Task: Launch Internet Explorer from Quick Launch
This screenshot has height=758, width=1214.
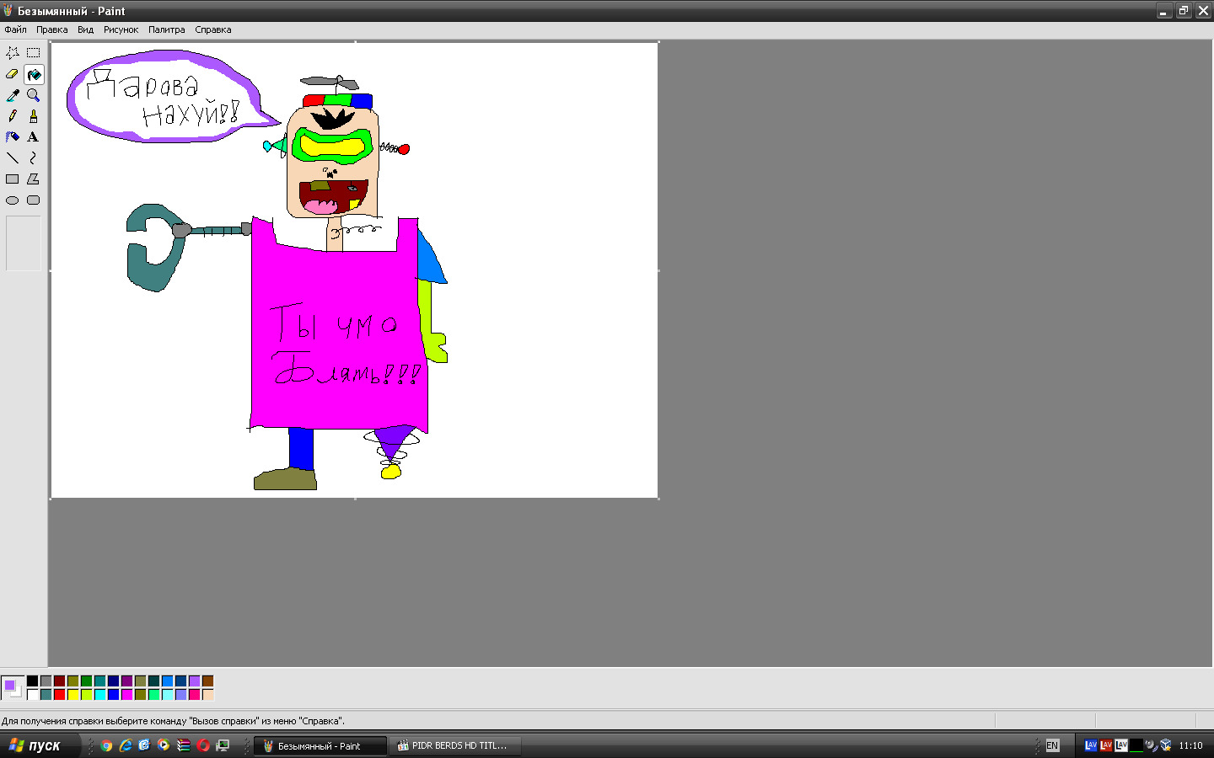Action: coord(126,745)
